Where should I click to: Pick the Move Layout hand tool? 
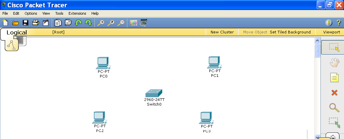pos(335,62)
